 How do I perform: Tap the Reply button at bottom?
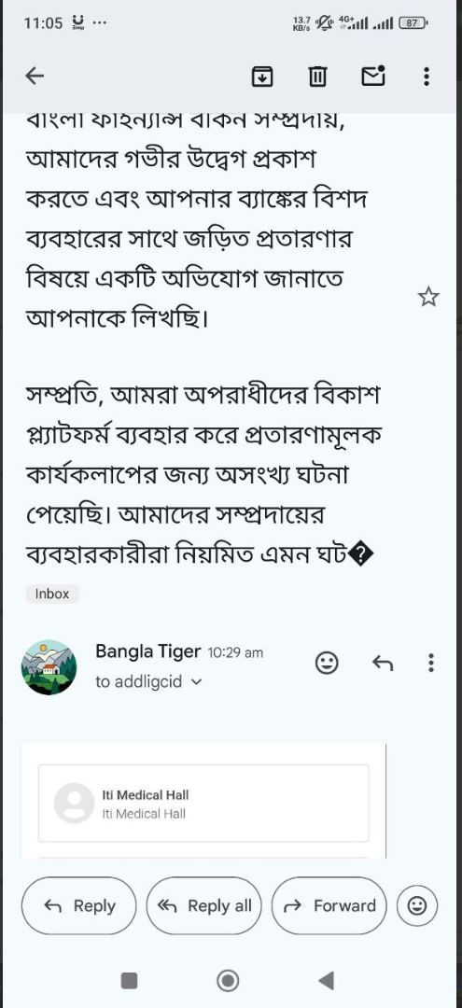pos(79,905)
